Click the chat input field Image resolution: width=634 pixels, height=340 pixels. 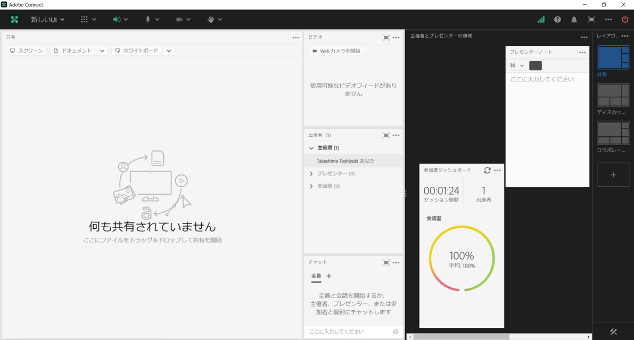(346, 331)
